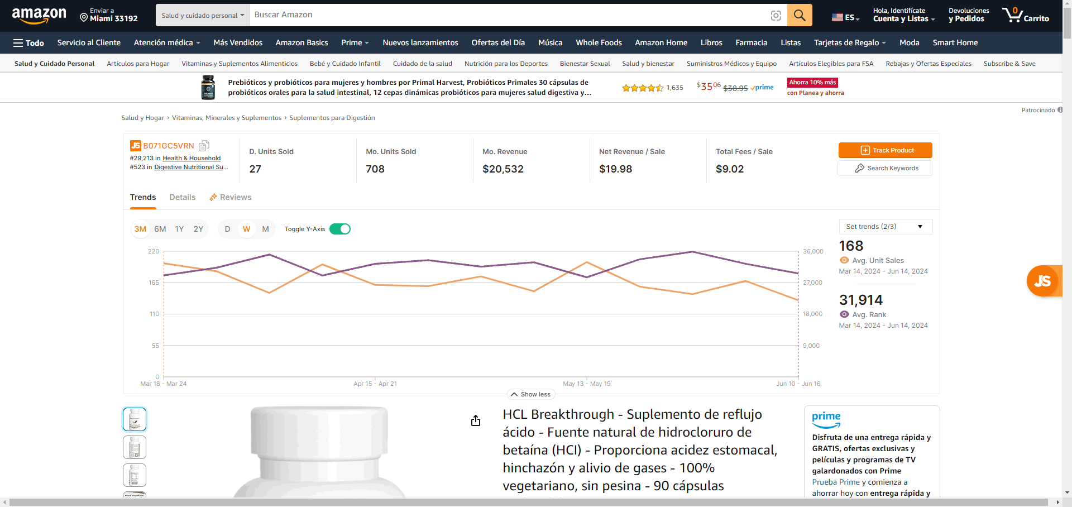Click the Jungle Scout JS badge by the ASIN
This screenshot has height=507, width=1072.
tap(136, 146)
